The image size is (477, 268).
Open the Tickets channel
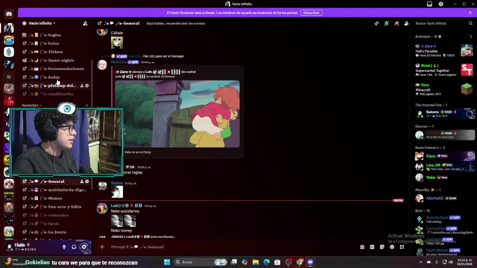[x=55, y=52]
